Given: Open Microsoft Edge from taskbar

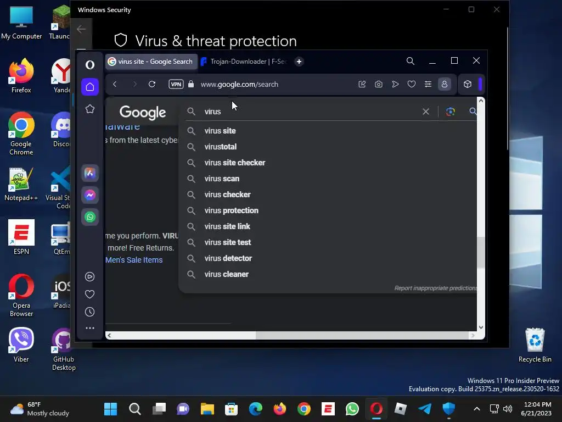Looking at the screenshot, I should [x=256, y=409].
